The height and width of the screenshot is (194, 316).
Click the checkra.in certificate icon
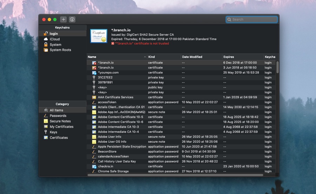coord(94,166)
